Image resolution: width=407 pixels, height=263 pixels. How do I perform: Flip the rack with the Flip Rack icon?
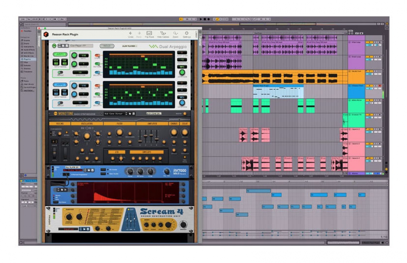pos(149,33)
